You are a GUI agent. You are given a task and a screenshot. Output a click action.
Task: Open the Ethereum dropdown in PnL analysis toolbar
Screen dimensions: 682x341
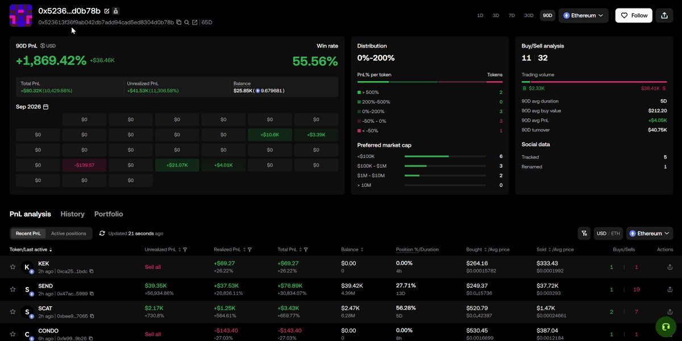(650, 234)
